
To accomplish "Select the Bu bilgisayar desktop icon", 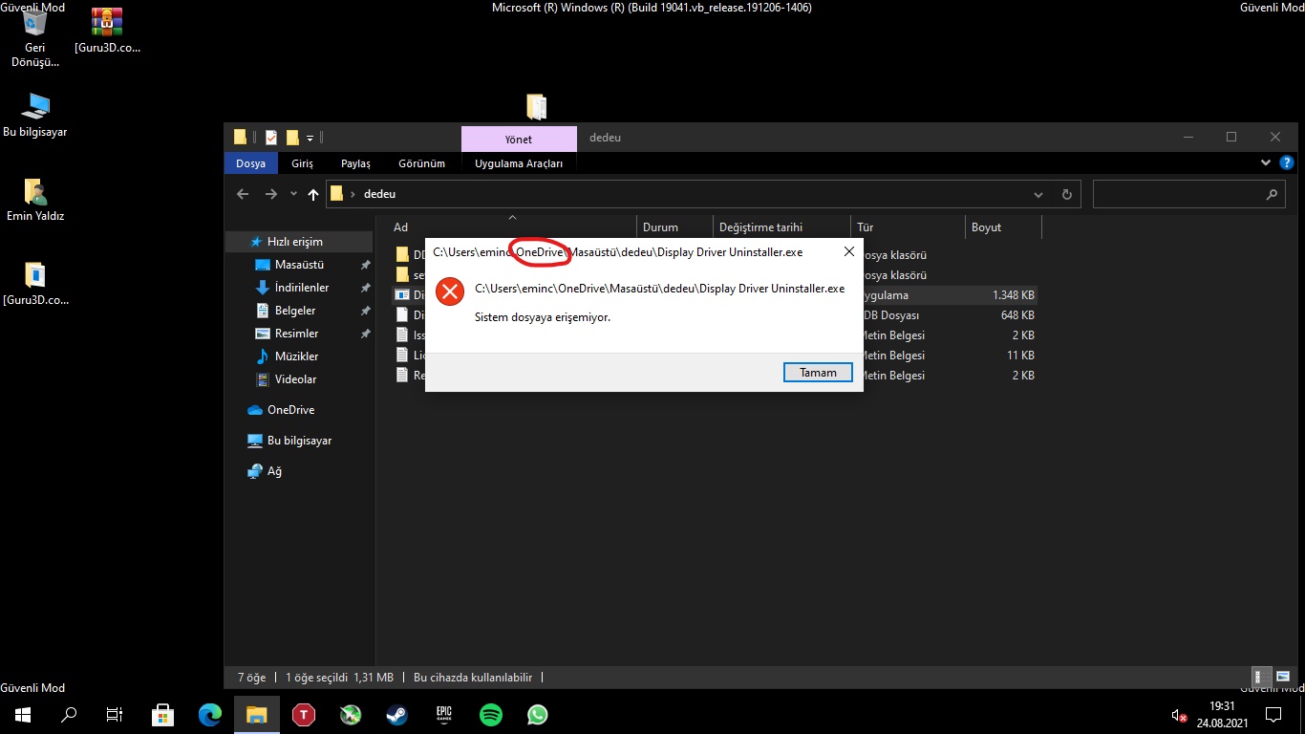I will [35, 116].
